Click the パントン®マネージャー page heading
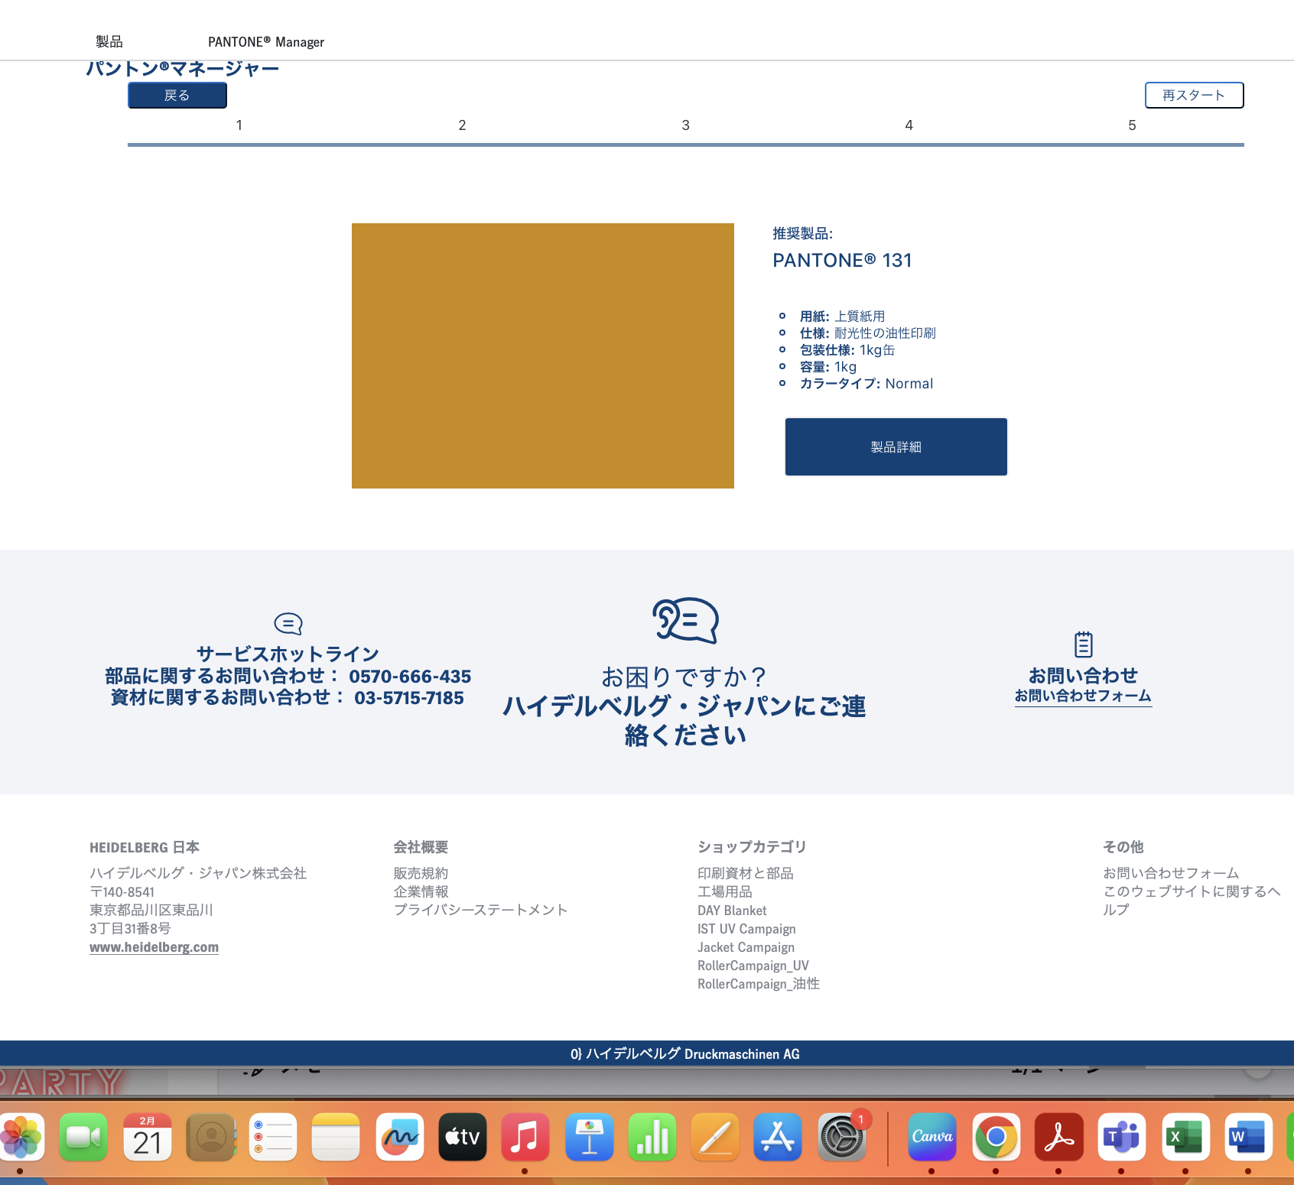 pos(182,69)
